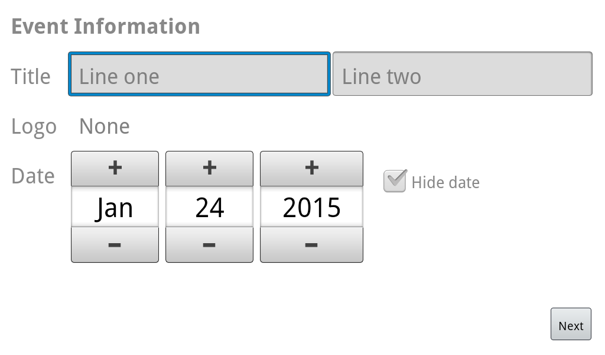
Task: Decrease the month with the minus button
Action: coord(115,245)
